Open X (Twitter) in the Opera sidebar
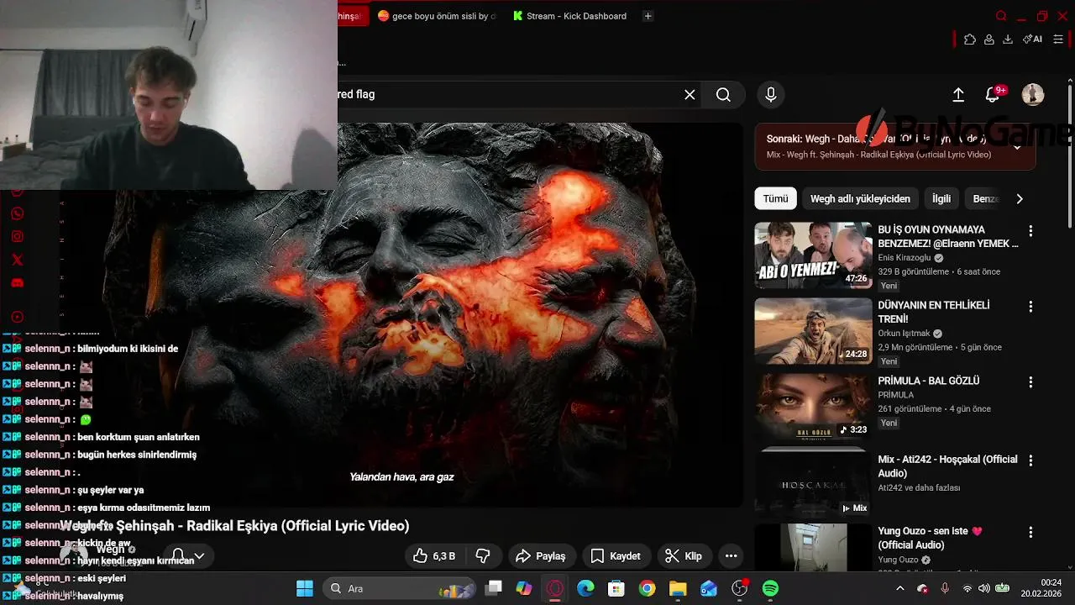The width and height of the screenshot is (1075, 605). 18,260
